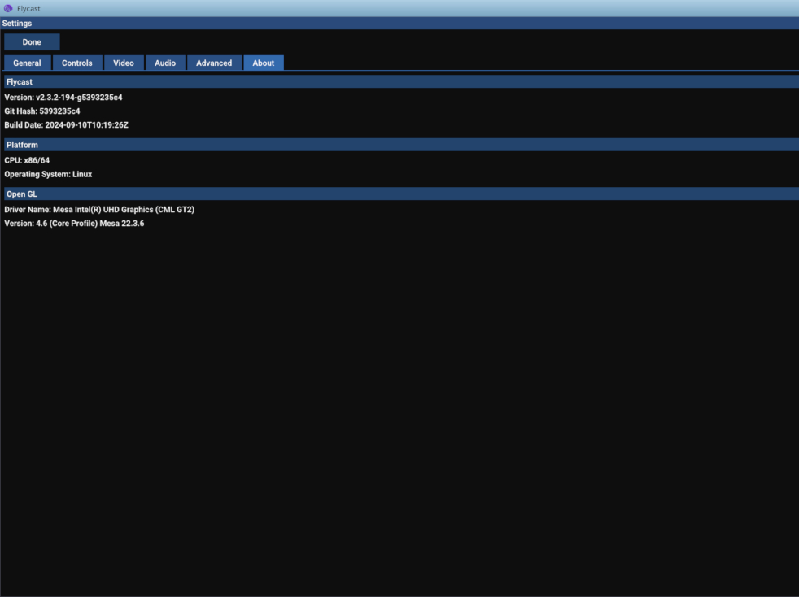Image resolution: width=799 pixels, height=597 pixels.
Task: Click the Open GL section header
Action: tap(402, 194)
